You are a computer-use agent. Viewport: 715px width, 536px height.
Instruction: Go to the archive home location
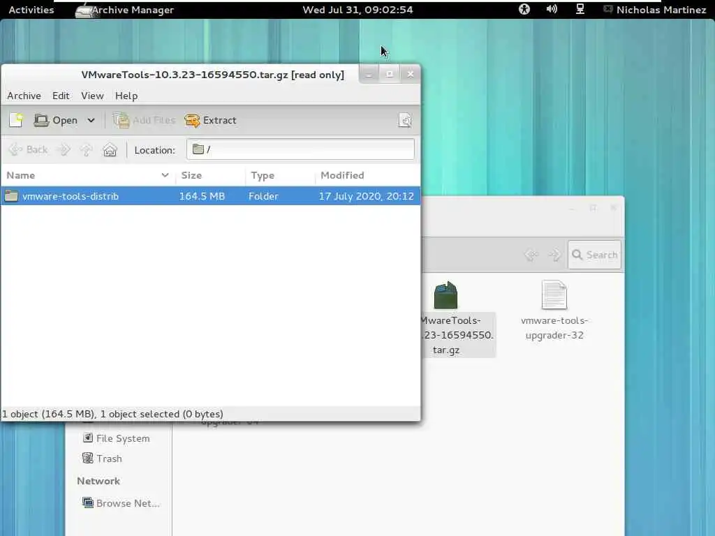[110, 149]
